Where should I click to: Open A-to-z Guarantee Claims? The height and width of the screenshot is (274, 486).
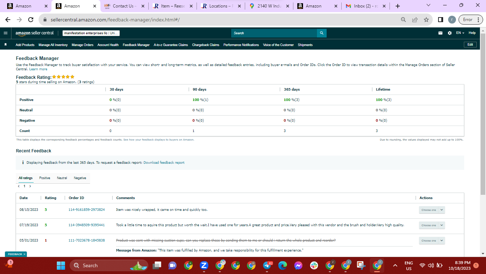click(171, 45)
